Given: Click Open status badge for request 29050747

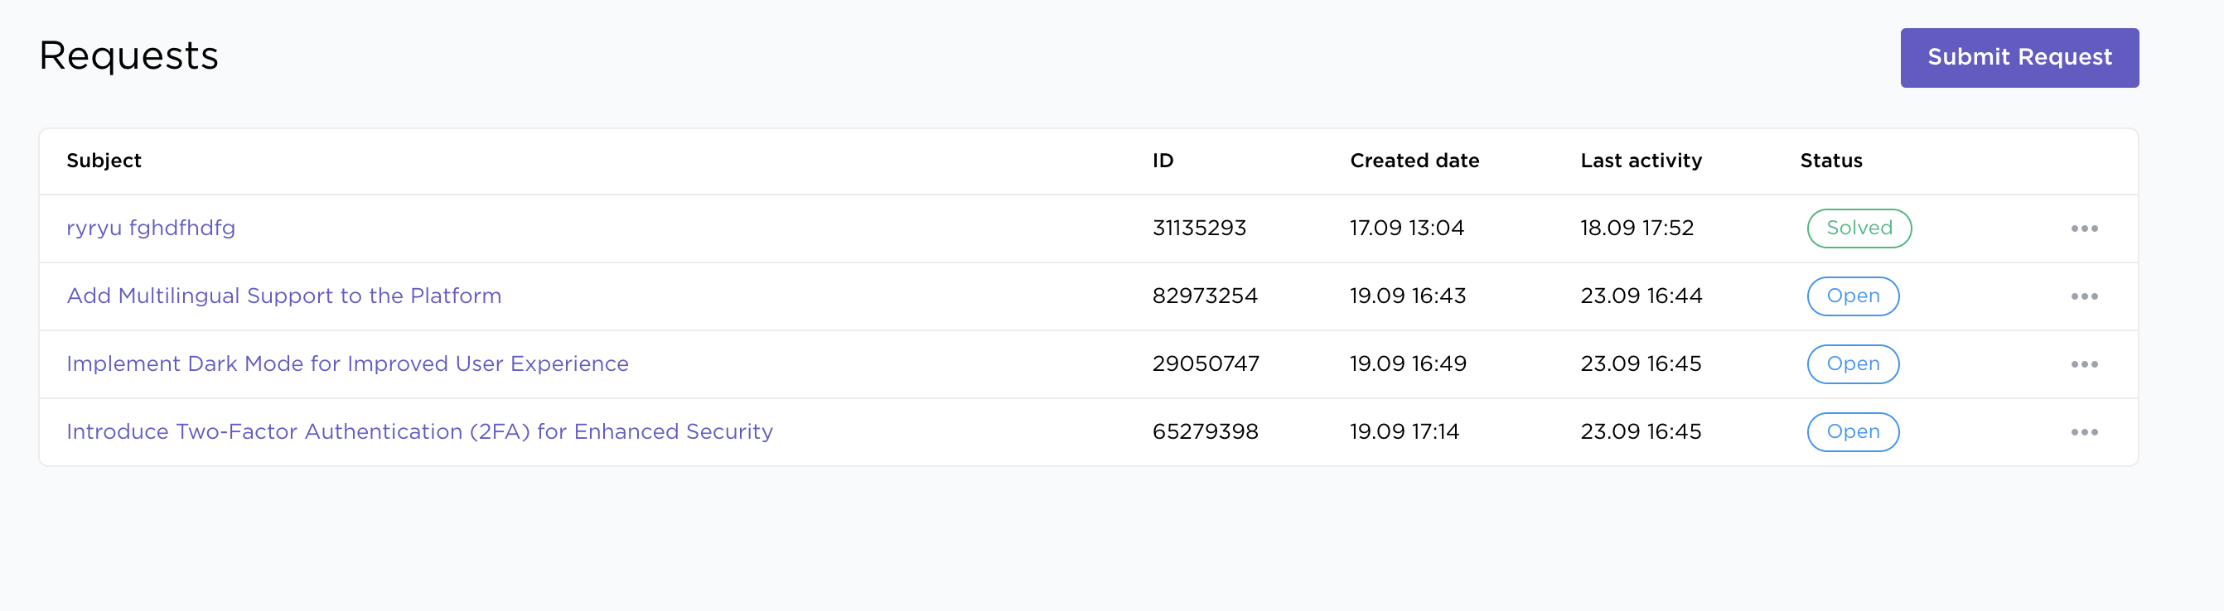Looking at the screenshot, I should click(1853, 364).
